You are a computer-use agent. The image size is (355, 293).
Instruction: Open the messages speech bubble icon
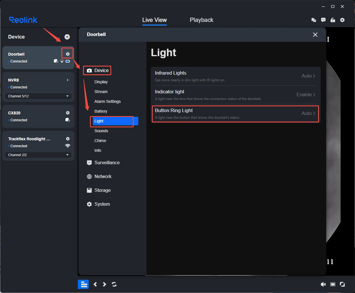(x=323, y=20)
